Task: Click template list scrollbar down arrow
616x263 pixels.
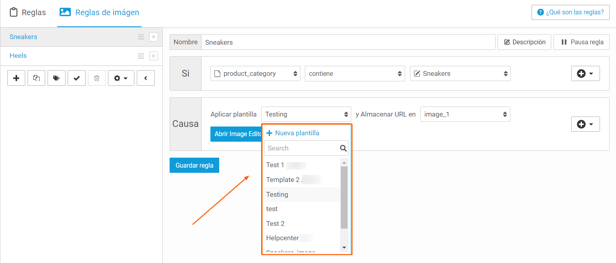Action: click(344, 248)
